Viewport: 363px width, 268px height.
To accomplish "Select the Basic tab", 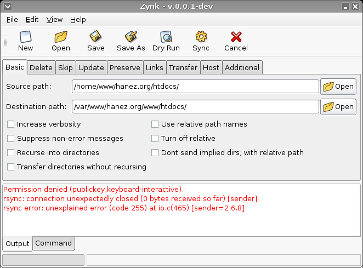I will tap(15, 67).
